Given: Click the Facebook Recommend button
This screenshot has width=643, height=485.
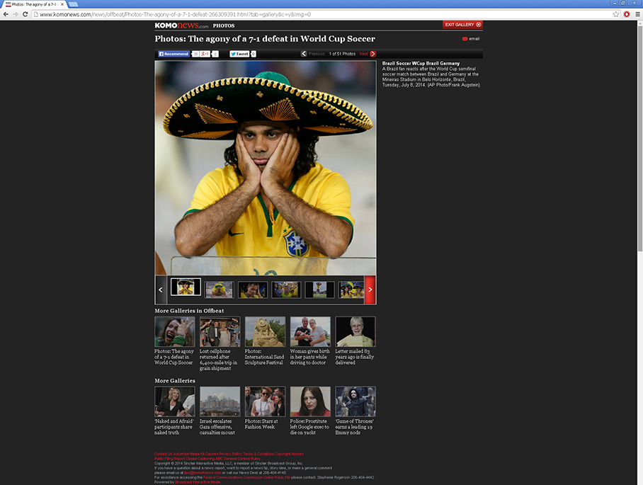Looking at the screenshot, I should [x=174, y=54].
